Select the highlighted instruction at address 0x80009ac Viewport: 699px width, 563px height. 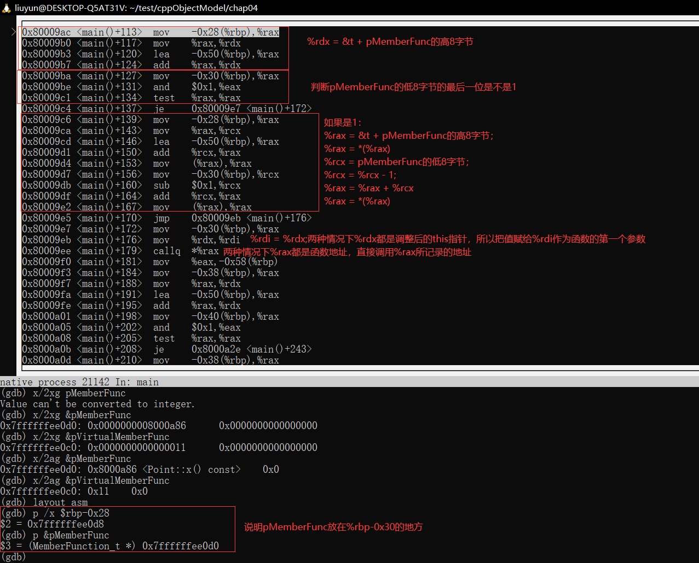151,32
